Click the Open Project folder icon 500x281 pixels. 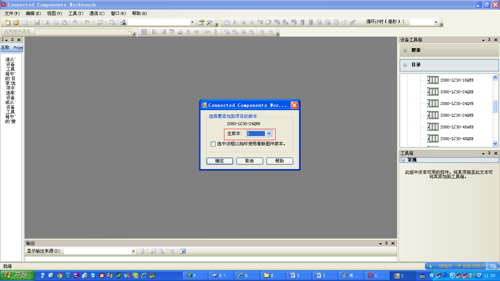click(x=16, y=22)
